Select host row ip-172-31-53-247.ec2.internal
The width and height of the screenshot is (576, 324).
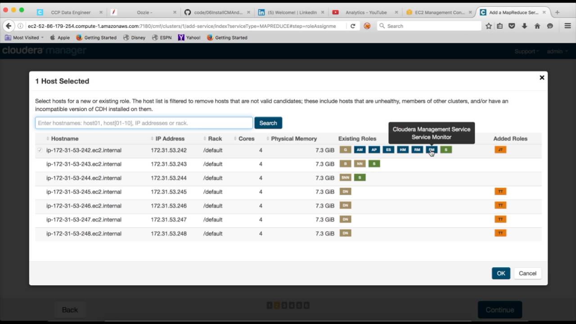tap(288, 220)
